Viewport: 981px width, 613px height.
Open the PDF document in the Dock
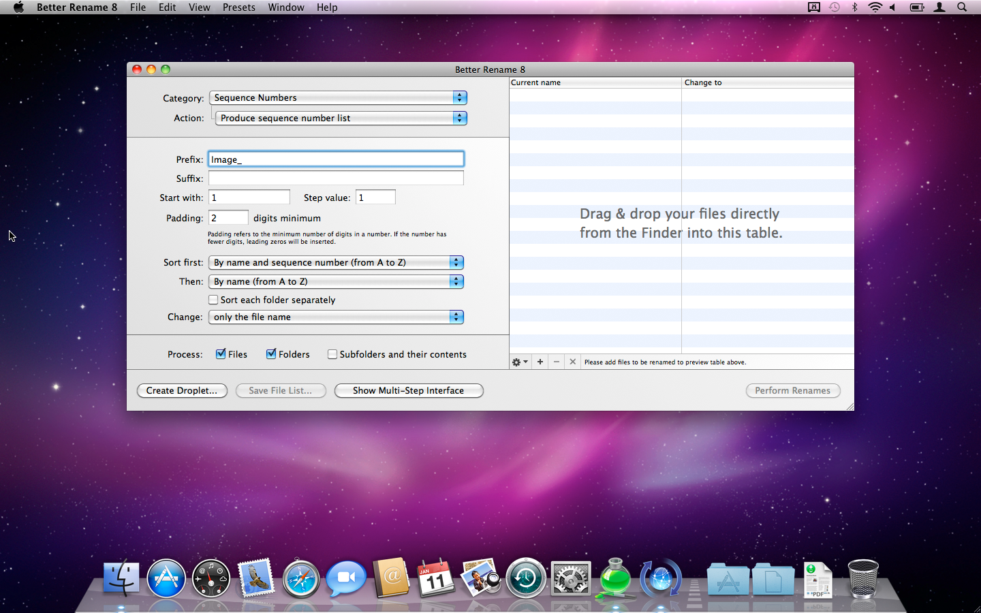818,580
